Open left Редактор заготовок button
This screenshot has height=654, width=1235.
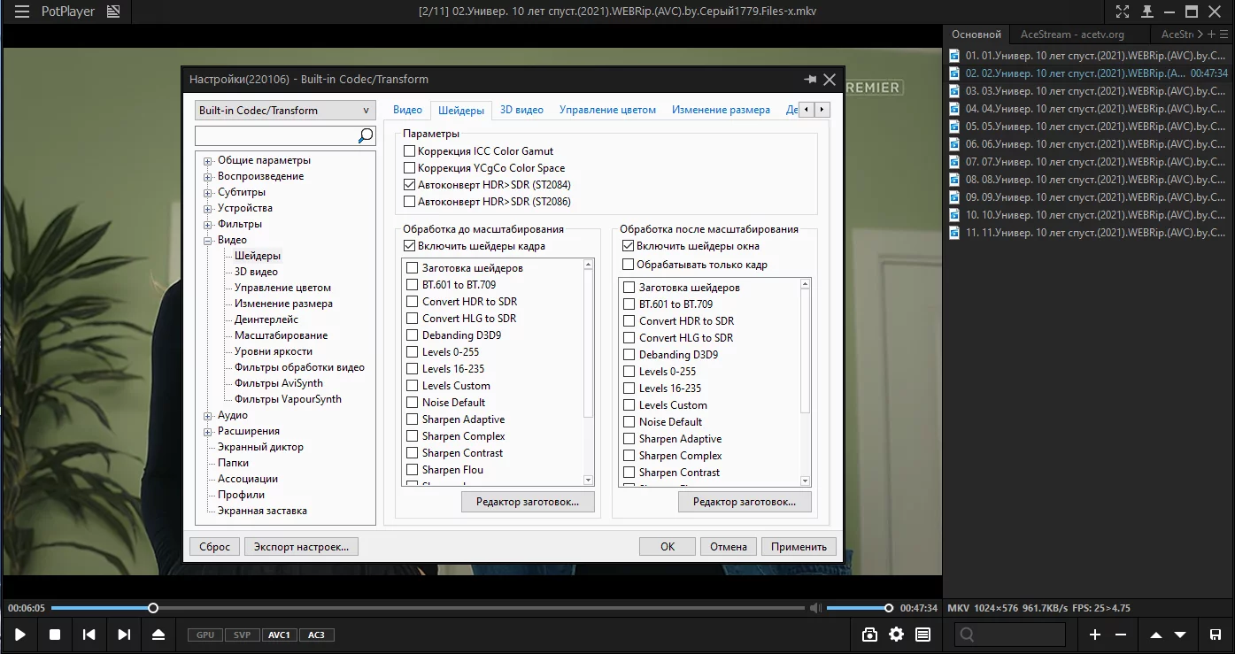(528, 502)
